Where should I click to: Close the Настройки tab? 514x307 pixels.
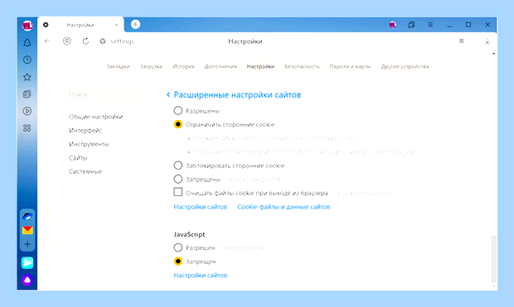(116, 25)
